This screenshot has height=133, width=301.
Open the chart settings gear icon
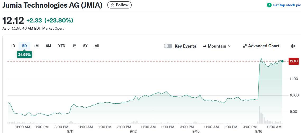[x=293, y=46]
